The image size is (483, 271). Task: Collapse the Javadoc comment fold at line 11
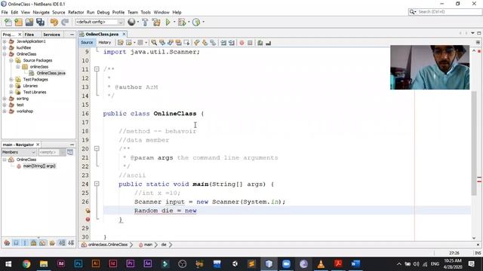pos(97,69)
